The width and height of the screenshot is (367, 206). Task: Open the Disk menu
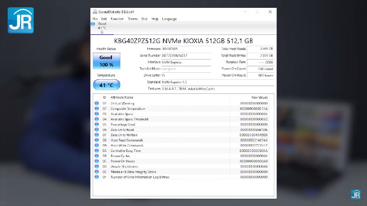click(145, 19)
